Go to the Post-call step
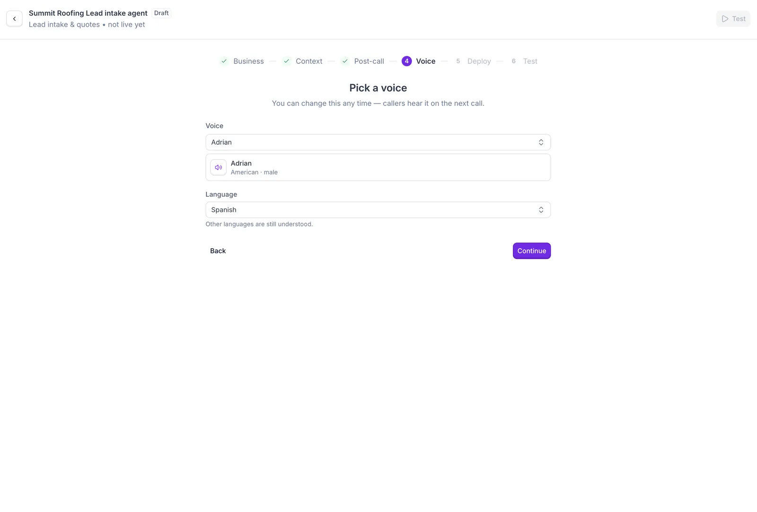 point(362,61)
